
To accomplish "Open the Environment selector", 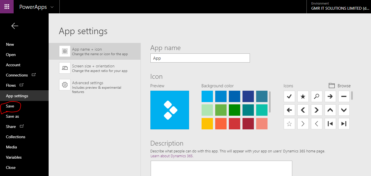I will (340, 7).
